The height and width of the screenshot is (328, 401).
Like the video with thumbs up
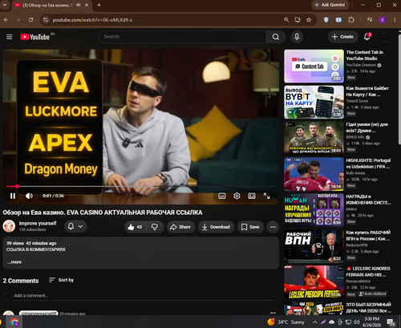point(135,227)
